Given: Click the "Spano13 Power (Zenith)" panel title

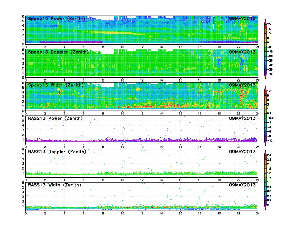Looking at the screenshot, I should [x=57, y=19].
